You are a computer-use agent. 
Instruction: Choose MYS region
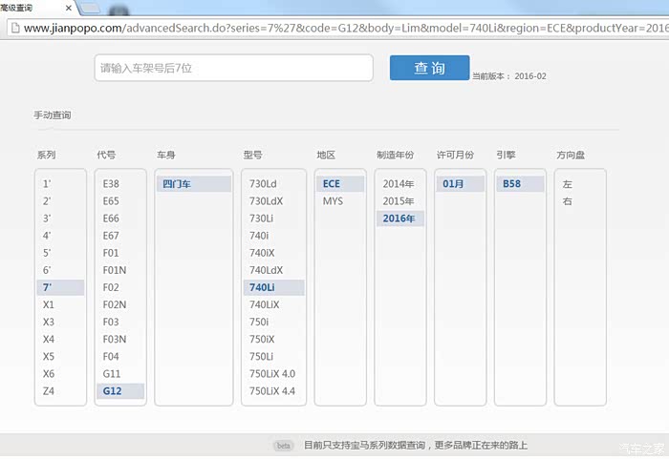(333, 201)
